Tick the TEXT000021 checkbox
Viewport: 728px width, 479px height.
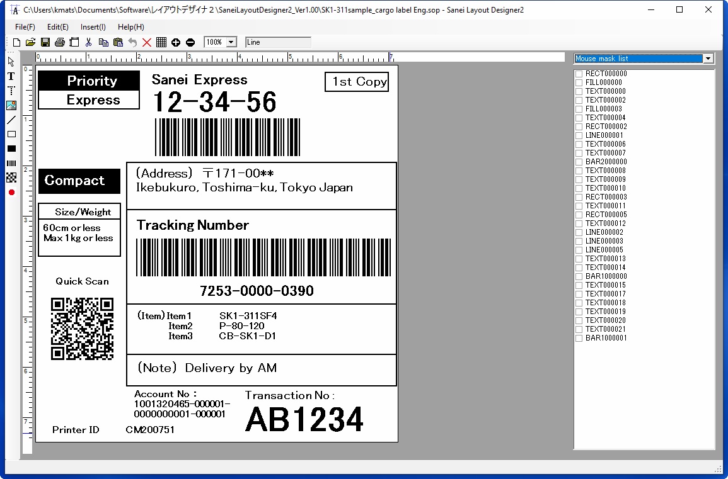click(x=579, y=329)
